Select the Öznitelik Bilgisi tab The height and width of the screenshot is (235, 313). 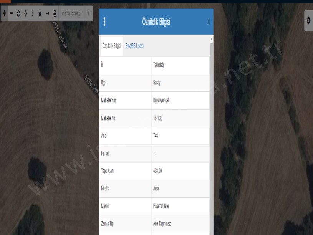(111, 46)
